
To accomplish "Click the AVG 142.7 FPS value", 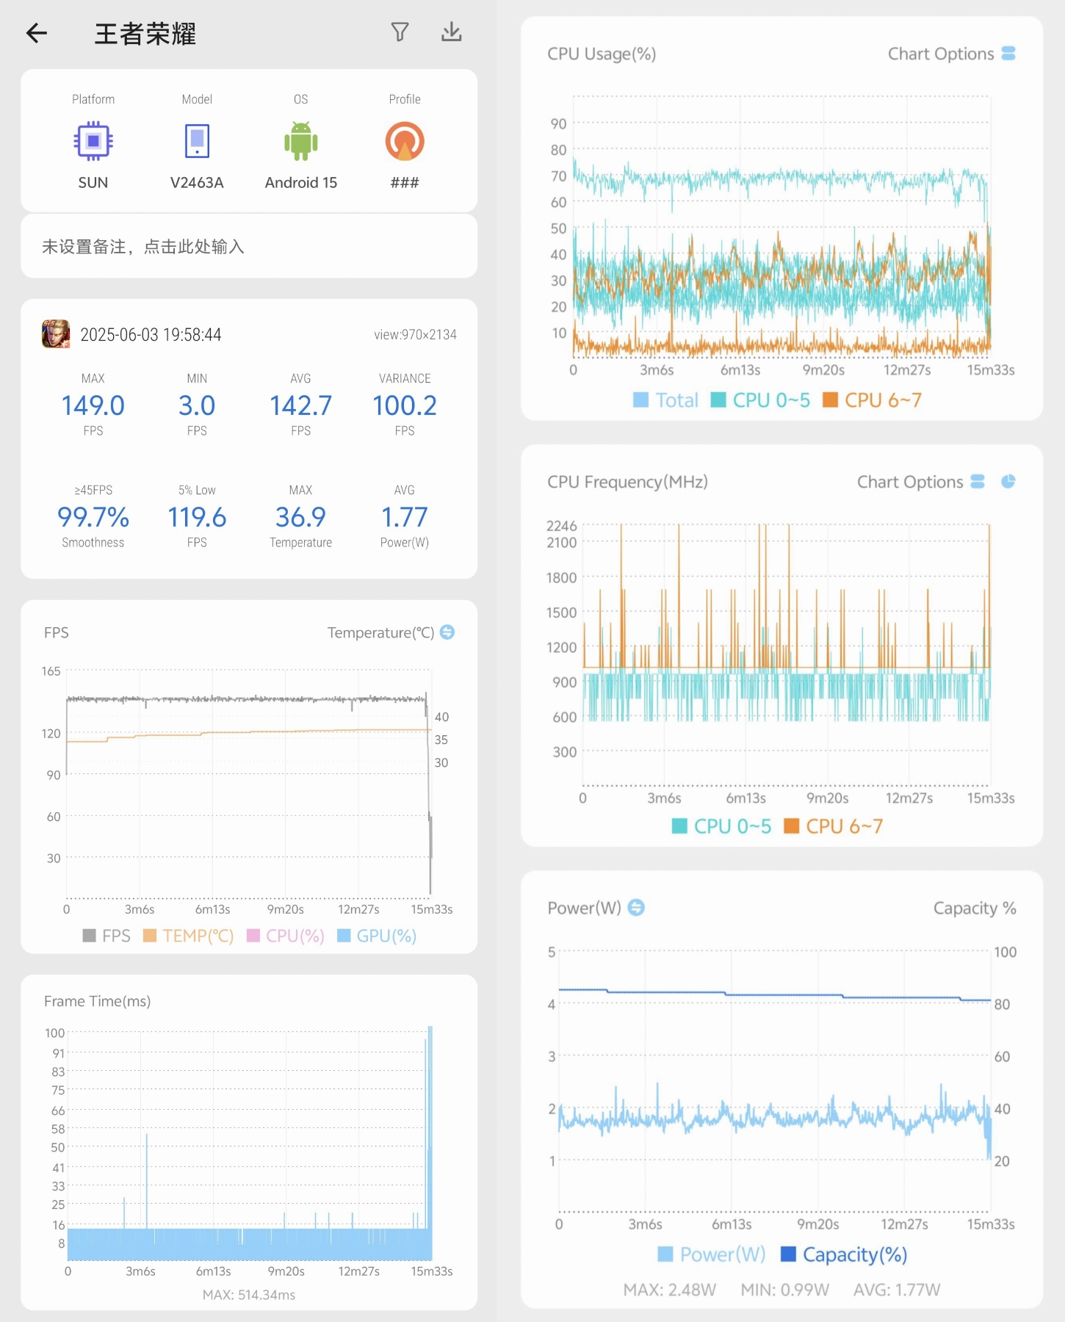I will click(301, 405).
